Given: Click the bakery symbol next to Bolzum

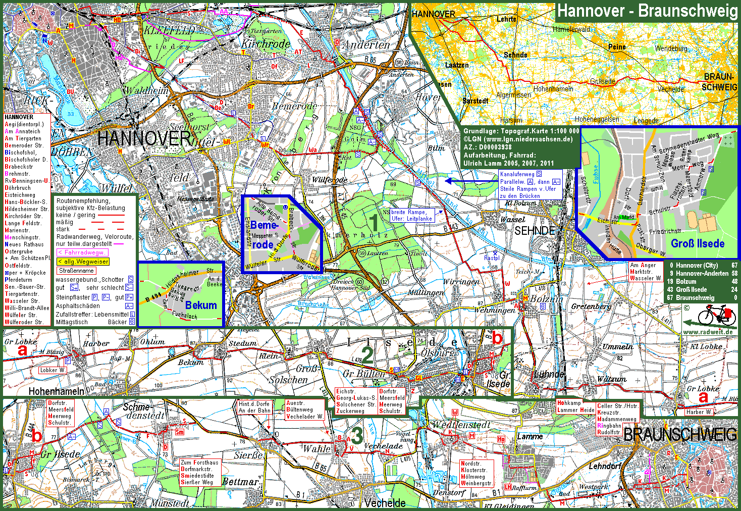Looking at the screenshot, I should tap(543, 306).
